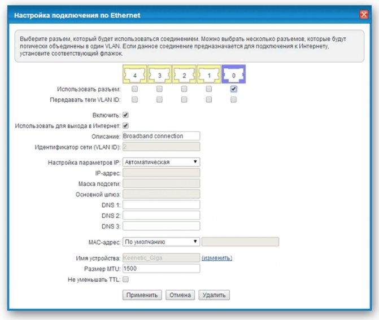Select Ethernet port 3 icon

point(159,74)
